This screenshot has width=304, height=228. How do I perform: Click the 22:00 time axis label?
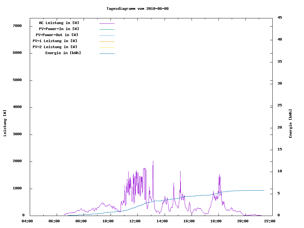pos(269,221)
